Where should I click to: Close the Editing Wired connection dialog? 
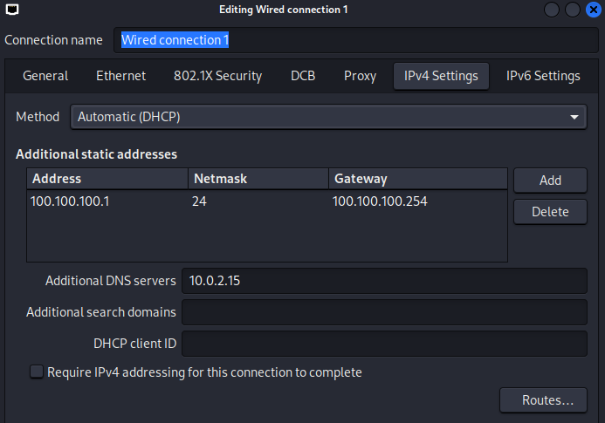(x=594, y=10)
